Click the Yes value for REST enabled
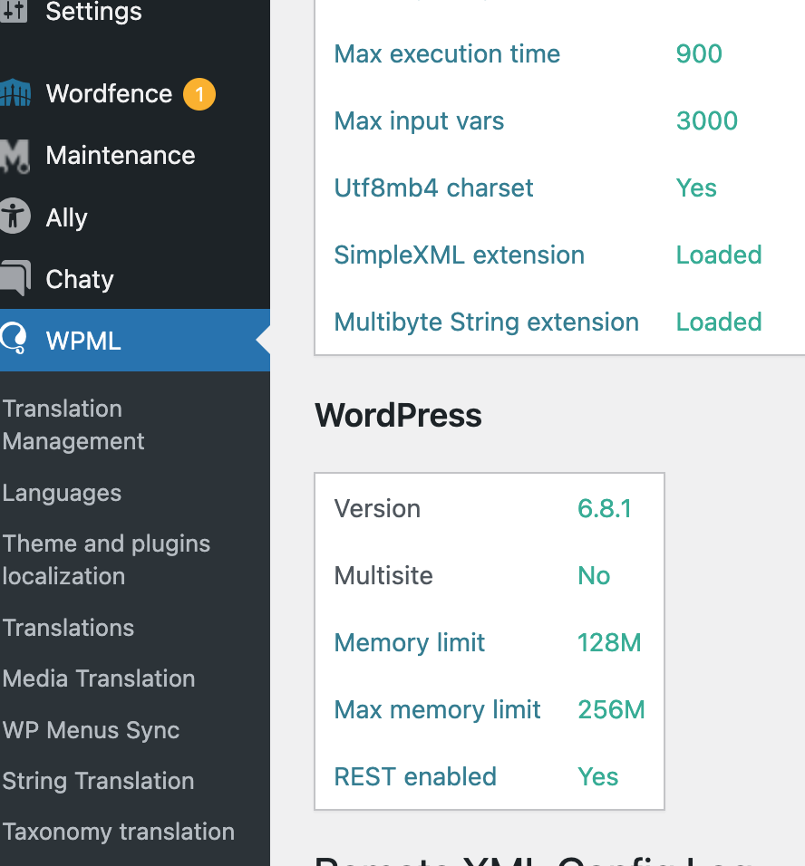The height and width of the screenshot is (866, 805). pos(597,777)
